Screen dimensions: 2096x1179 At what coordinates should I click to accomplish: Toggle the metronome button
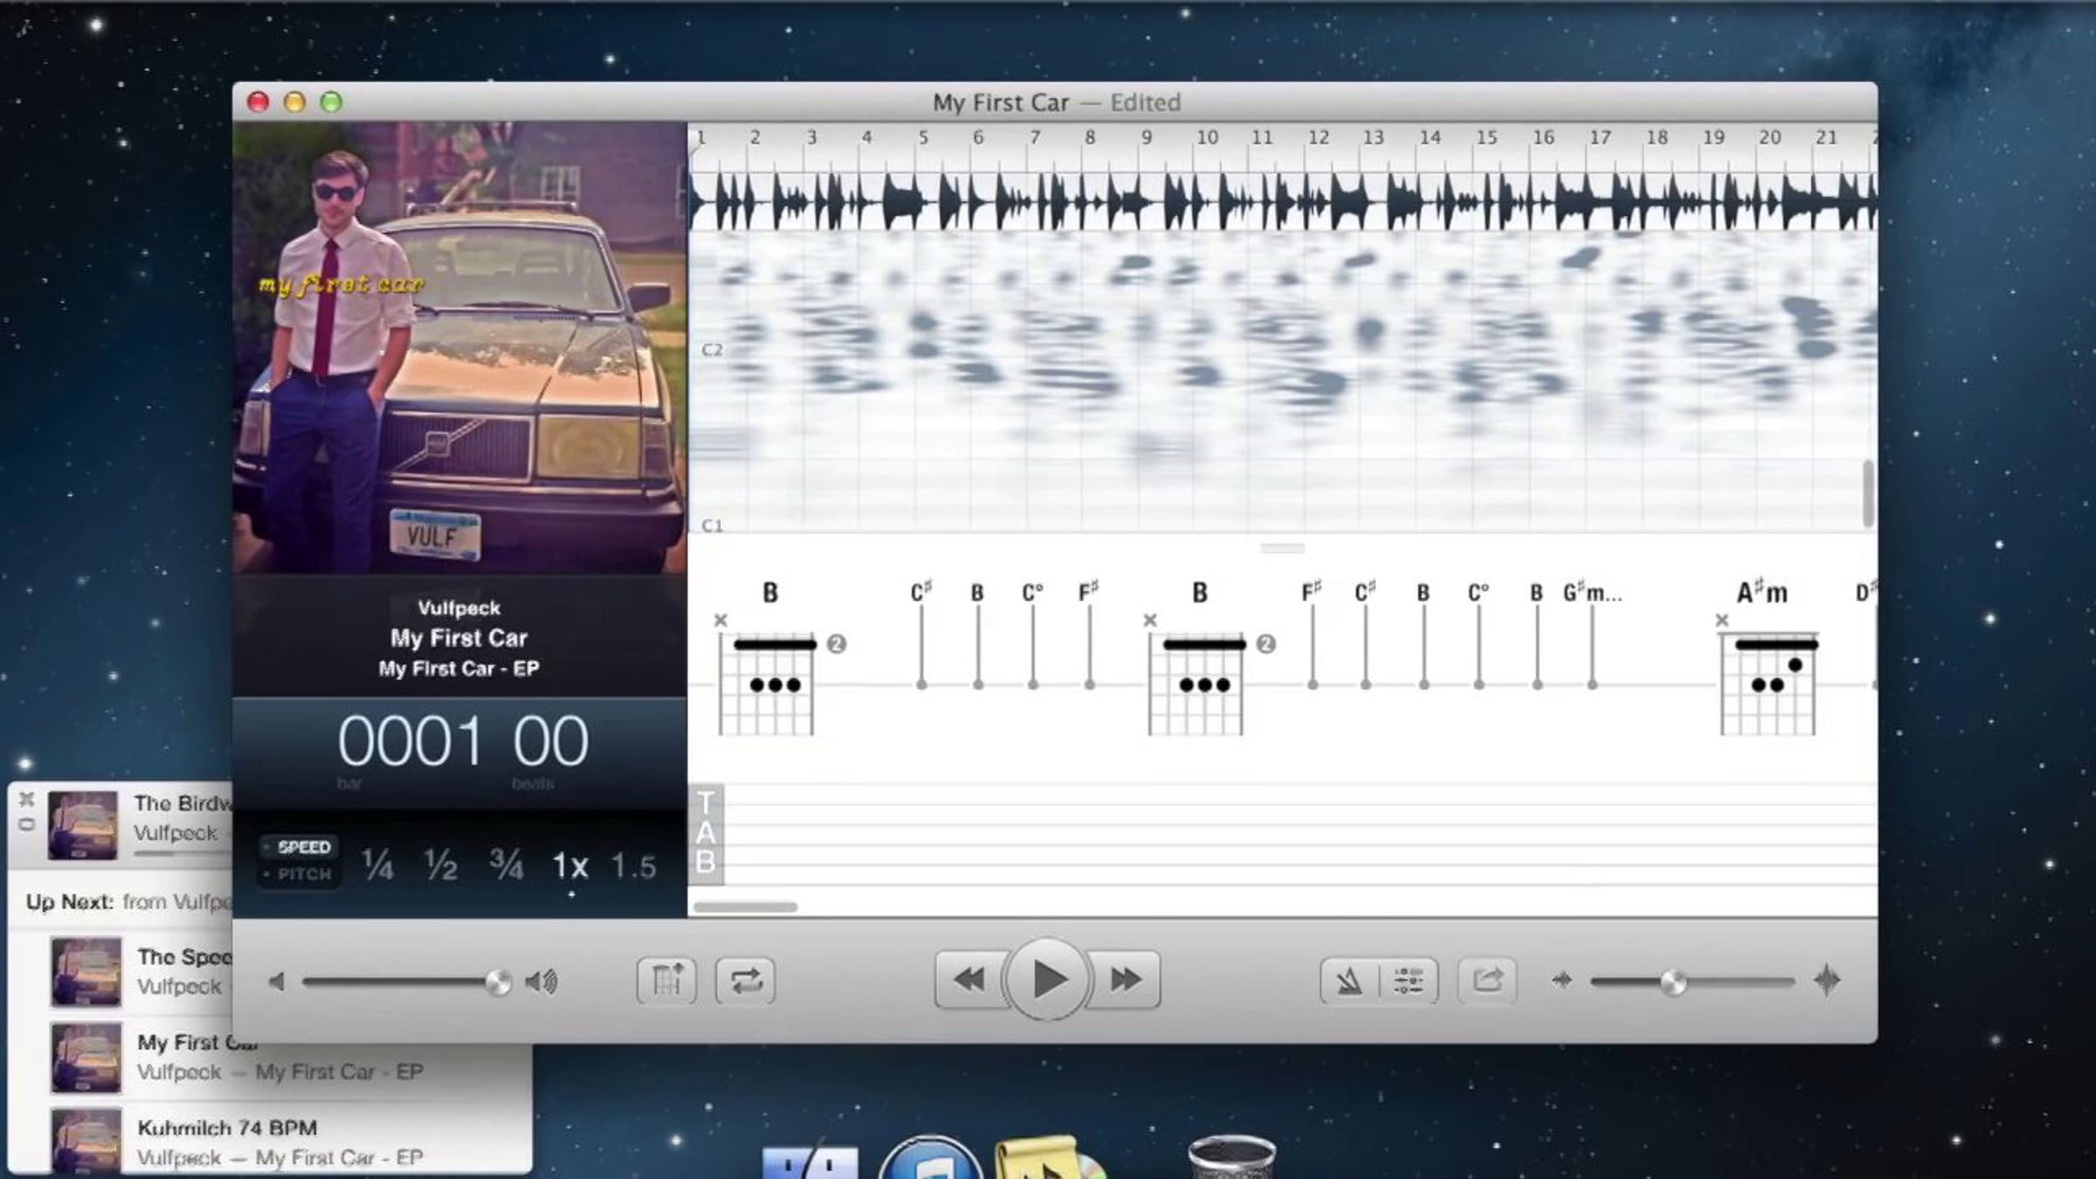point(1349,981)
